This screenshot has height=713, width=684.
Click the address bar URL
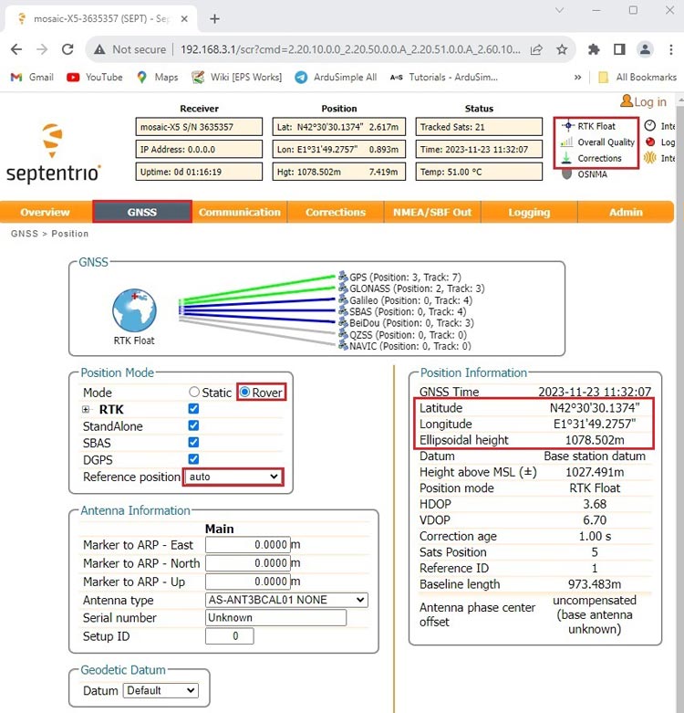(350, 49)
